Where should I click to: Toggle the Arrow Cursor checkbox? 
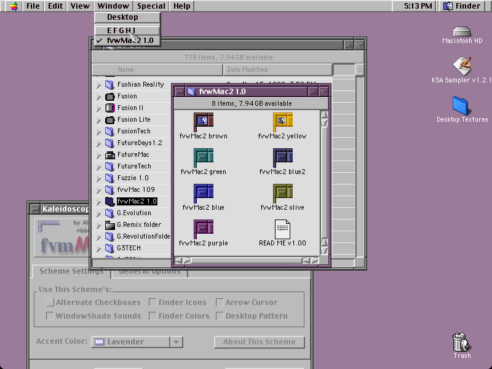coord(220,302)
